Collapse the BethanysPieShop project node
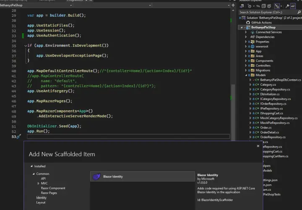Screen dimensions: 302x210 click(242, 27)
